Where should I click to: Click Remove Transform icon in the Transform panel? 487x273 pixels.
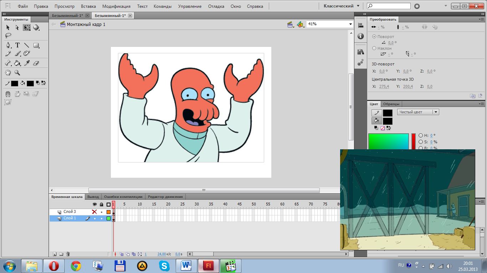coord(480,96)
